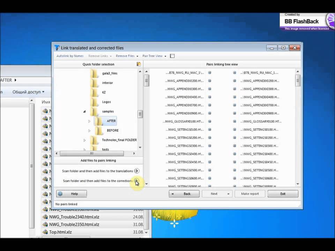Expand right node of NWG_SETTINGS0100 row
The height and width of the screenshot is (251, 335).
(x=234, y=129)
